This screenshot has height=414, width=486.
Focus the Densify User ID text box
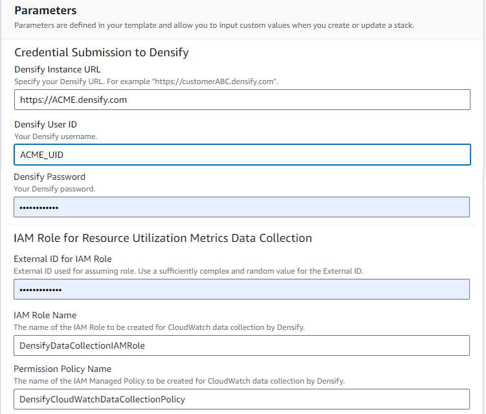pyautogui.click(x=241, y=155)
